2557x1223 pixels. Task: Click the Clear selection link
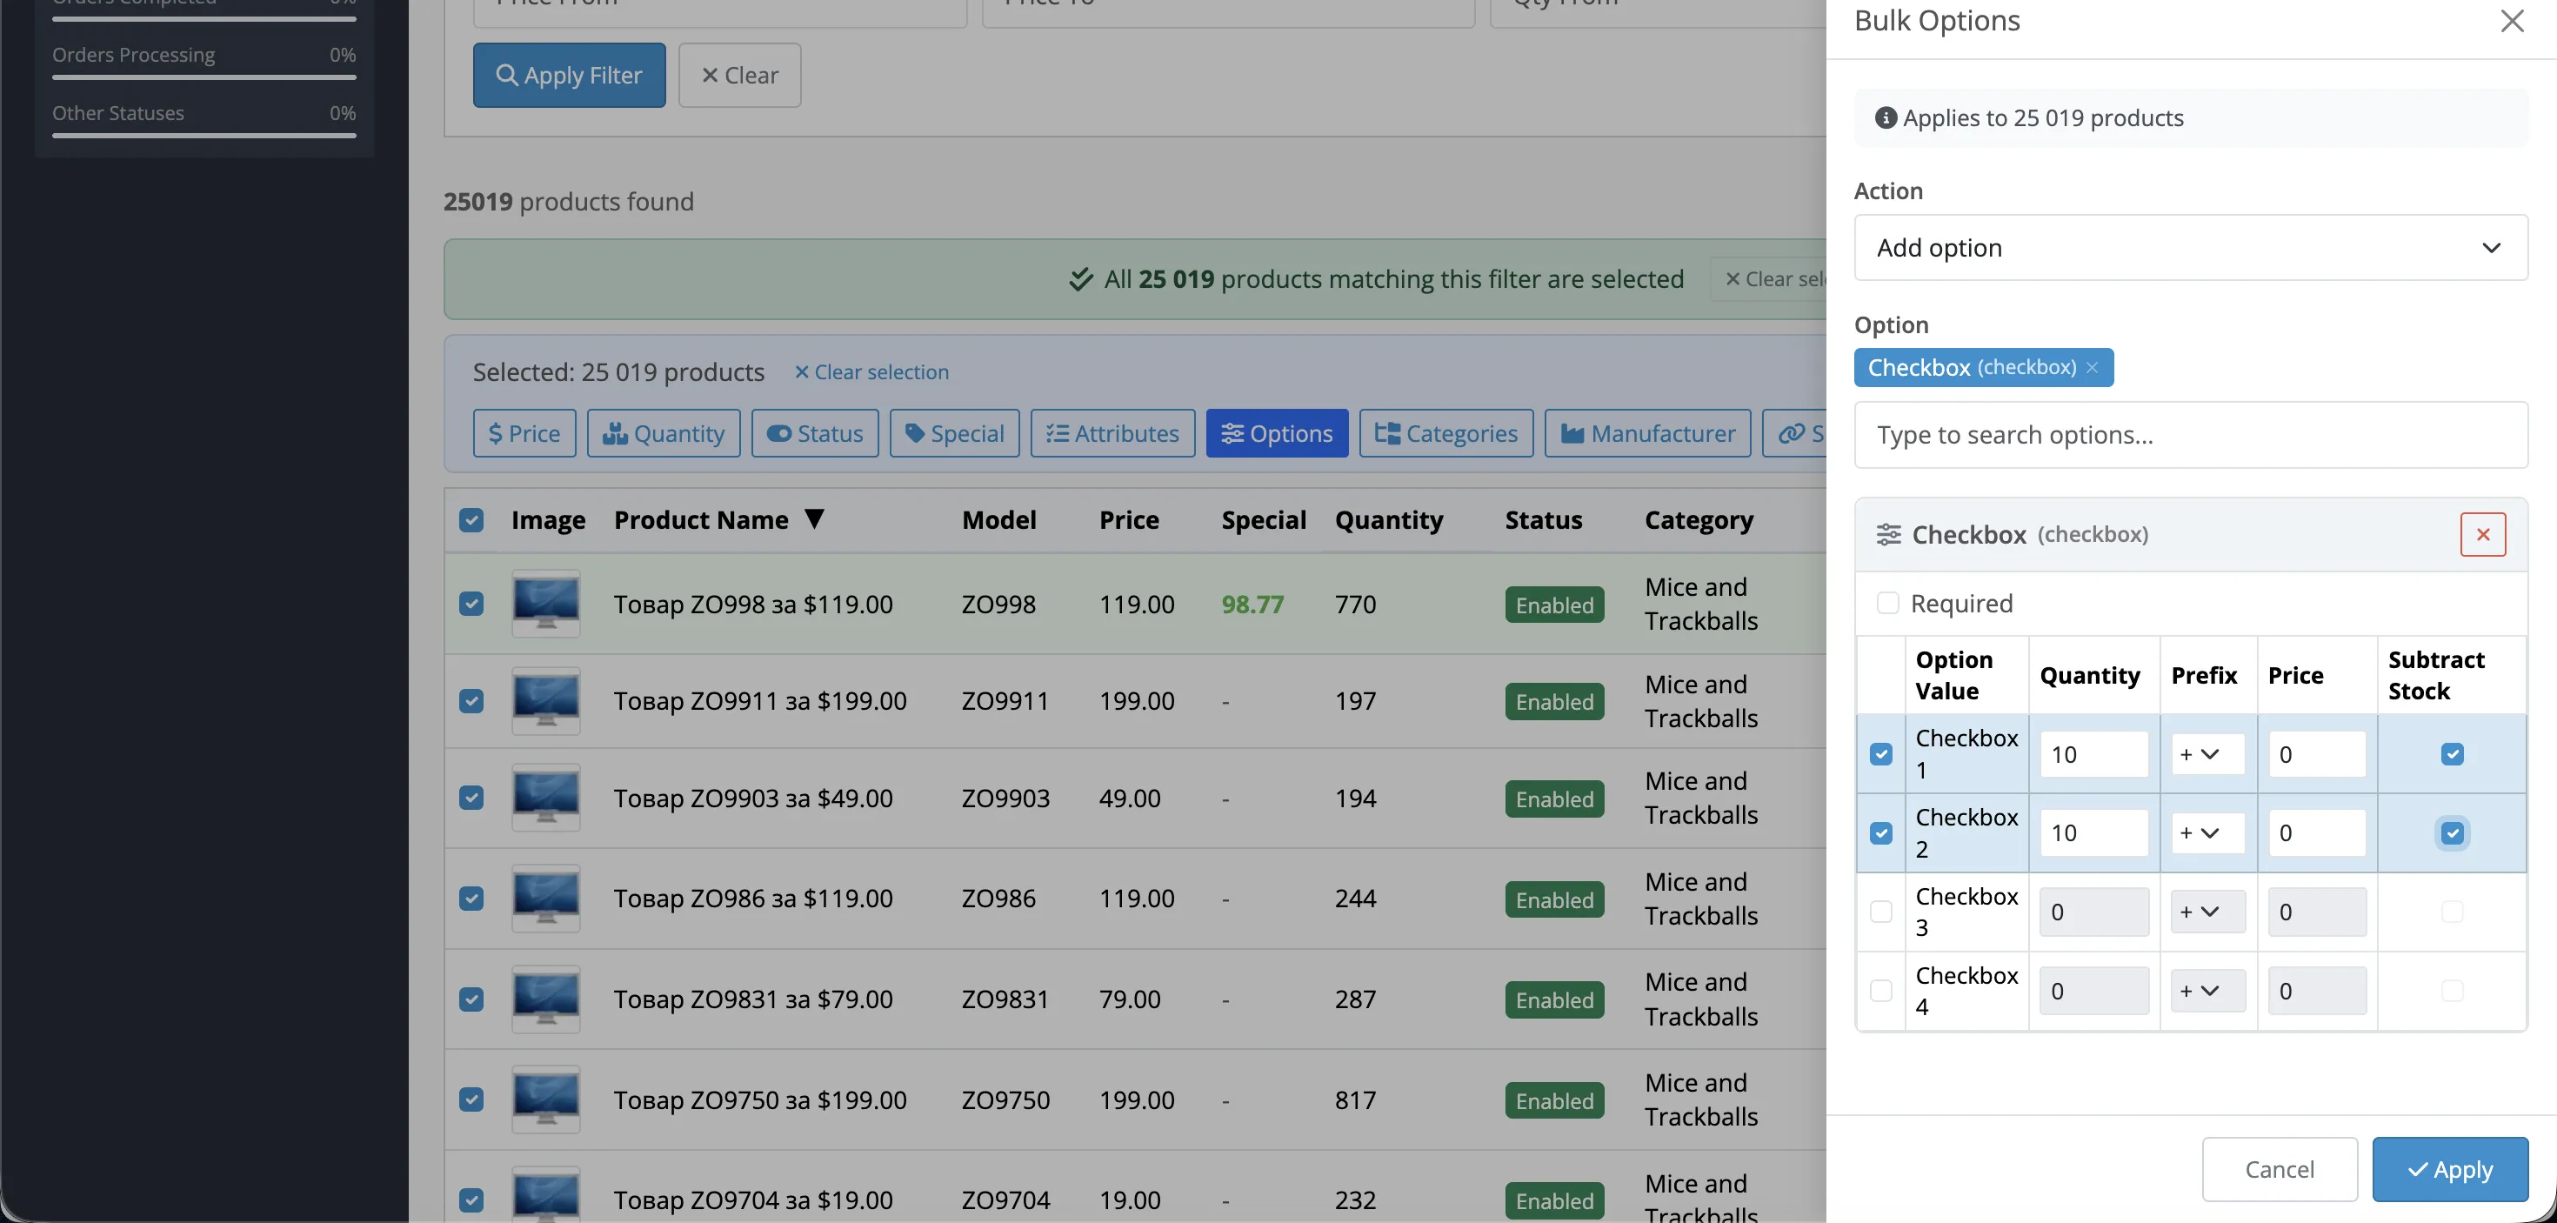(x=871, y=372)
